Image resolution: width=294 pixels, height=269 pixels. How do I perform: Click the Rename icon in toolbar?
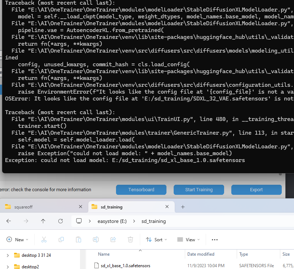pos(96,239)
